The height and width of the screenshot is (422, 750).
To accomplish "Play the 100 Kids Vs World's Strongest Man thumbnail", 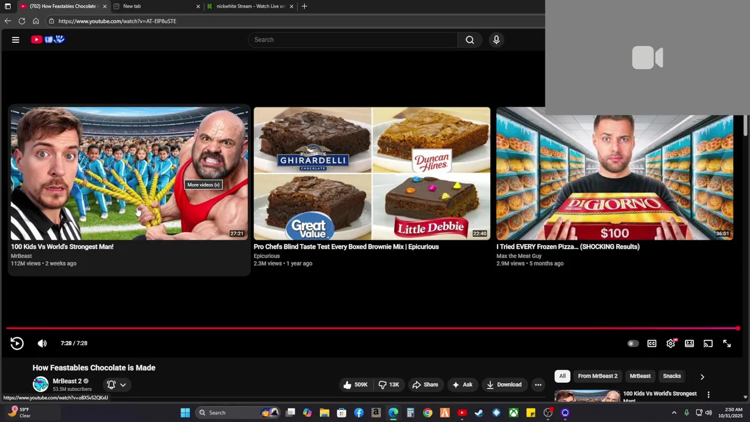I will [129, 173].
